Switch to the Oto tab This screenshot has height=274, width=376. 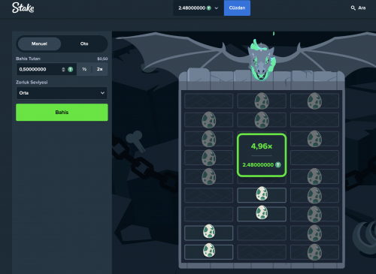click(x=84, y=44)
